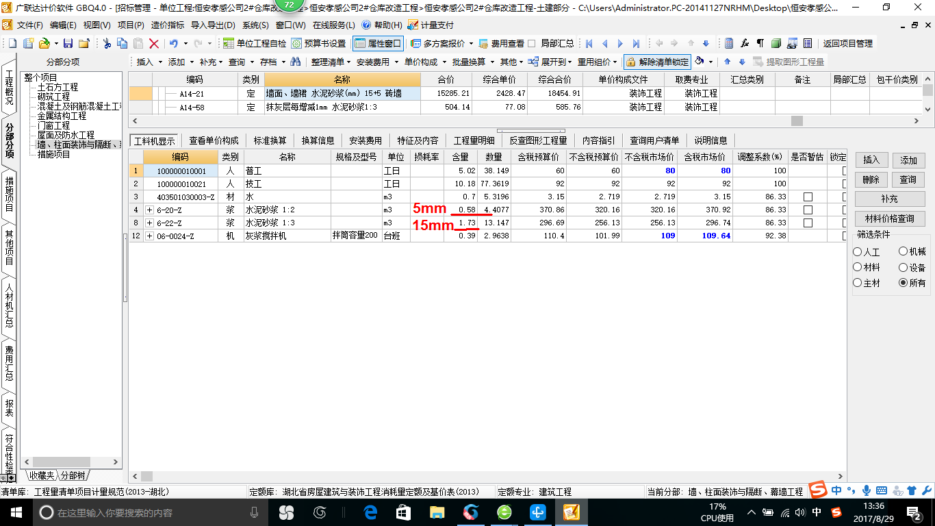Image resolution: width=935 pixels, height=526 pixels.
Task: Check 是否暂估 for 水泥砂浆 1:2 row
Action: coord(808,210)
